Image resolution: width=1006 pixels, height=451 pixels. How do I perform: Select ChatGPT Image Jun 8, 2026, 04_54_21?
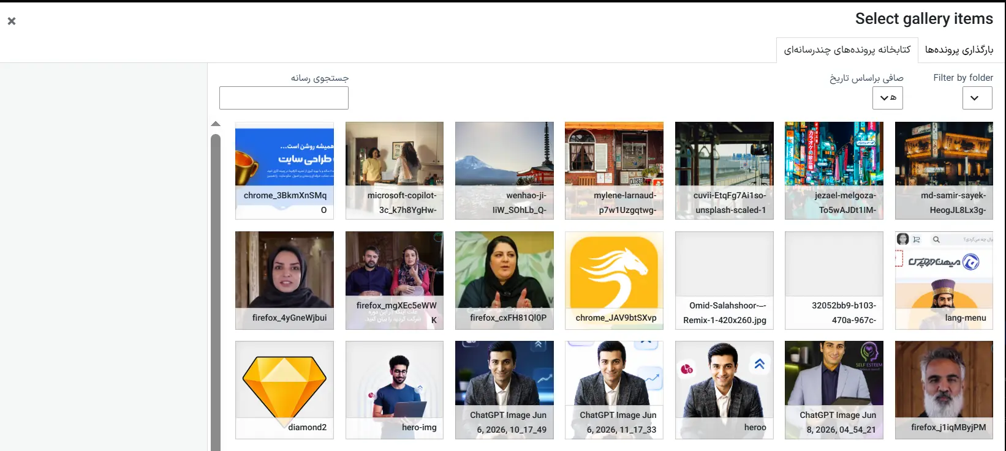pyautogui.click(x=834, y=390)
